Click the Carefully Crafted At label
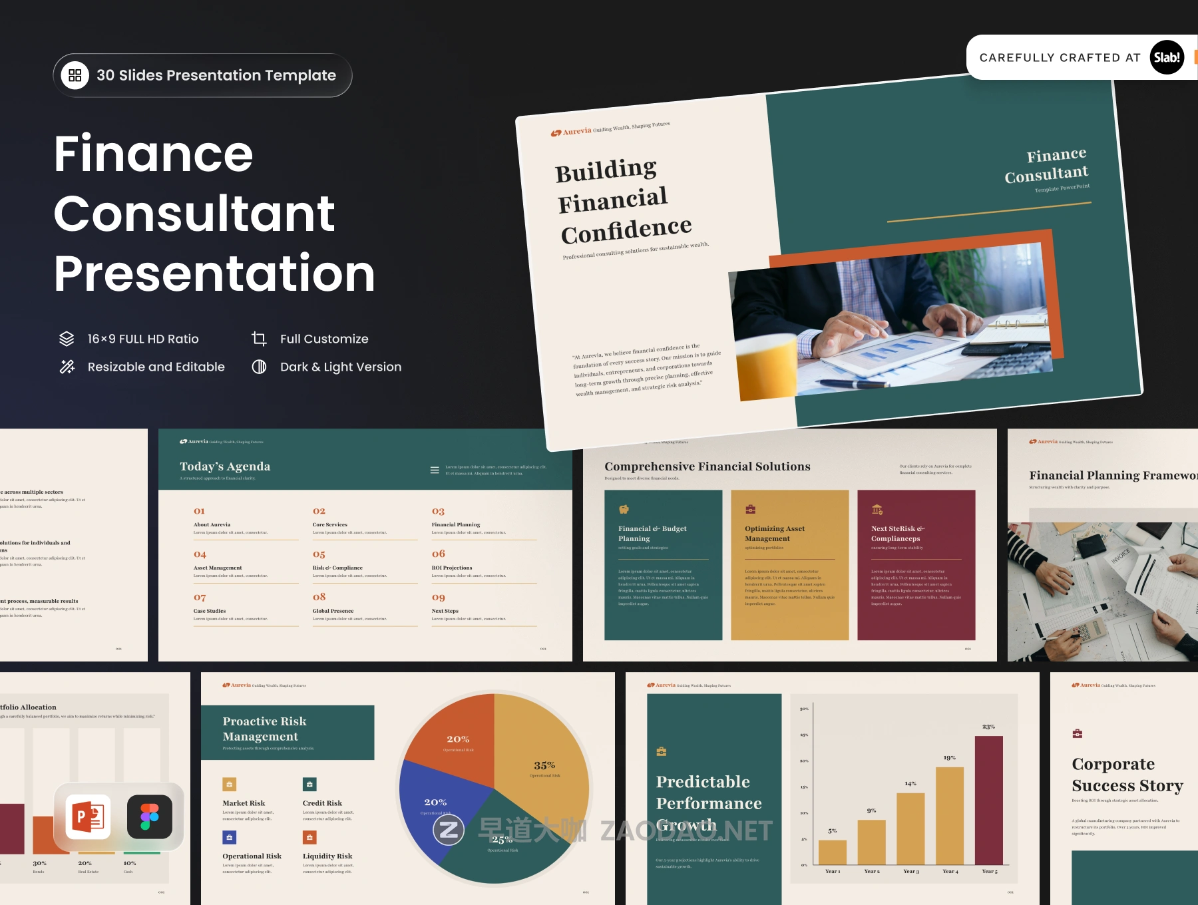 point(1060,58)
